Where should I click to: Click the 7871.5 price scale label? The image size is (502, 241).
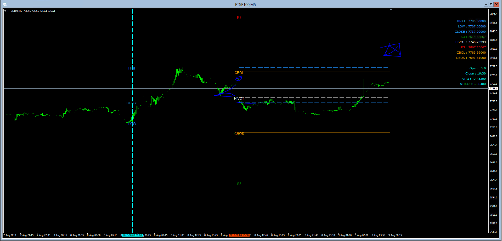point(493,14)
